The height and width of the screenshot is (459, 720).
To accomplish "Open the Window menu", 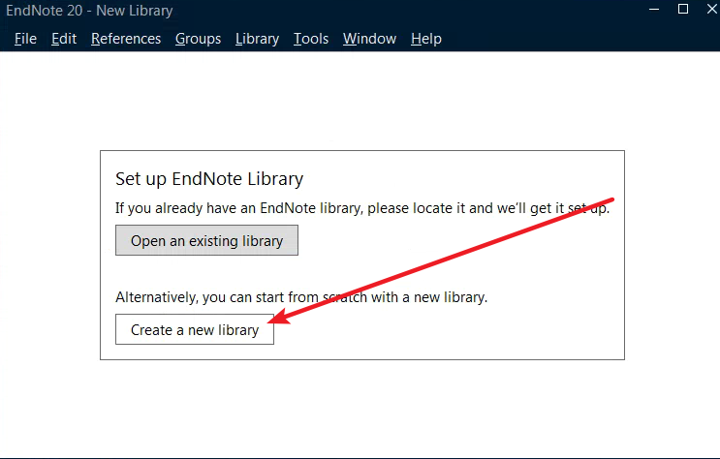I will (369, 39).
